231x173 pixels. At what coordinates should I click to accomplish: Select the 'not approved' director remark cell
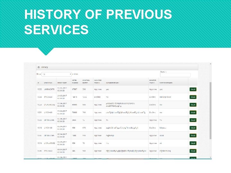coord(165,97)
